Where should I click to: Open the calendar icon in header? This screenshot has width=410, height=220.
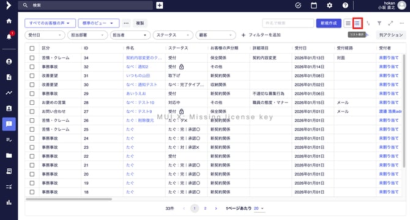click(314, 5)
